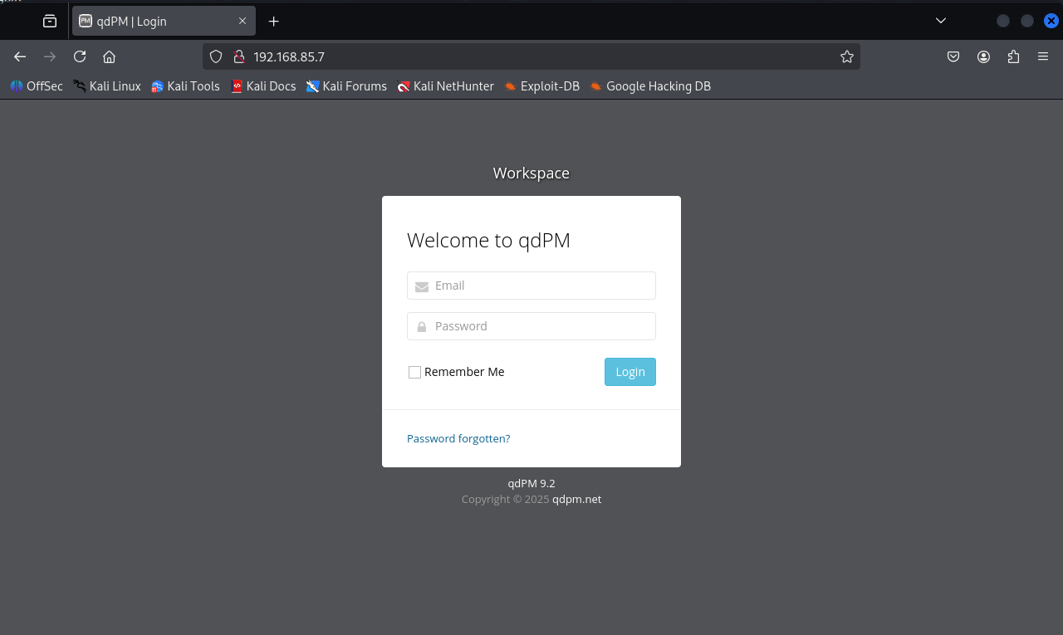Open Firefox account profile icon
The height and width of the screenshot is (635, 1063).
(983, 56)
